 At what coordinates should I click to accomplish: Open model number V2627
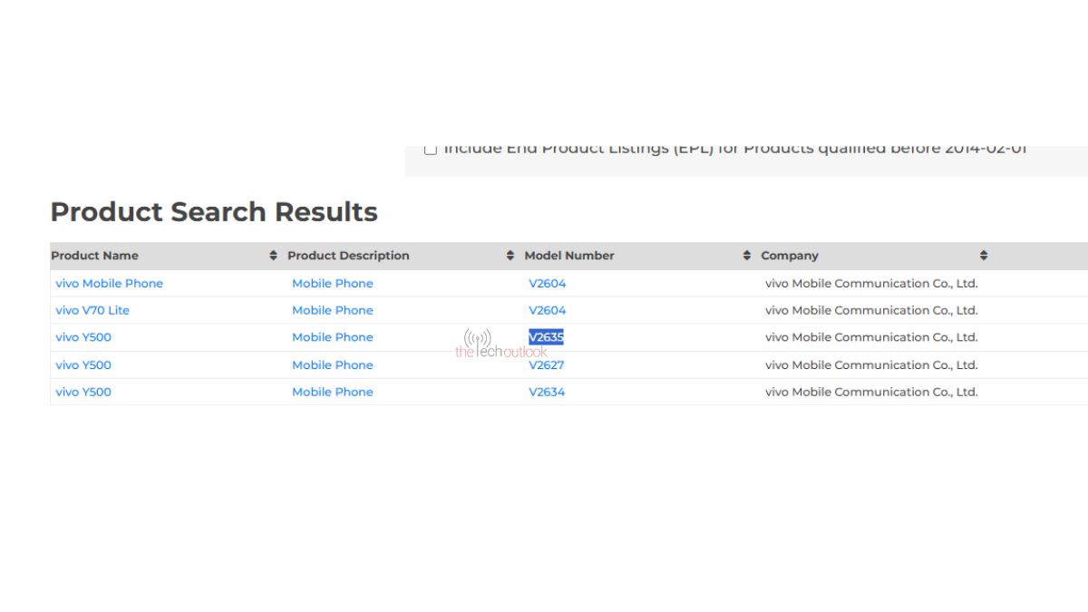(548, 364)
